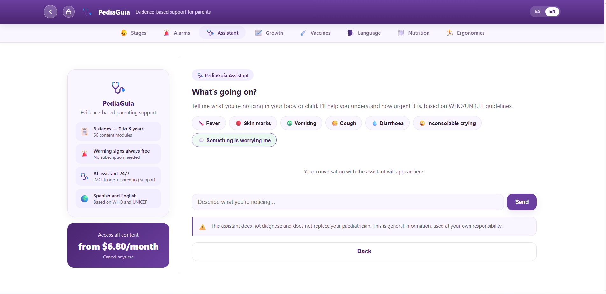Open the Alarms tab
The image size is (606, 294).
point(177,33)
